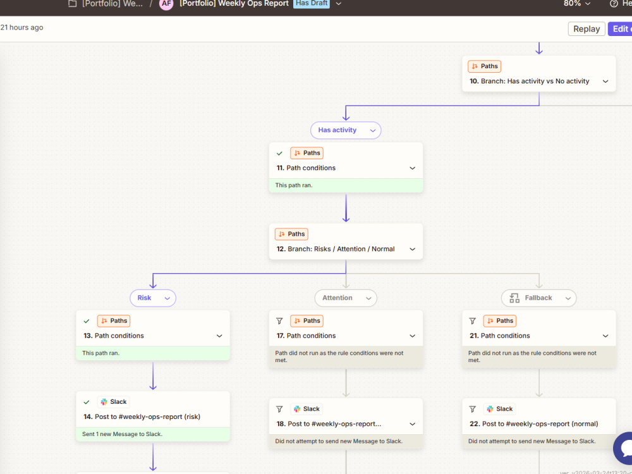Expand step 13 Path conditions chevron
This screenshot has height=474, width=632.
(219, 336)
